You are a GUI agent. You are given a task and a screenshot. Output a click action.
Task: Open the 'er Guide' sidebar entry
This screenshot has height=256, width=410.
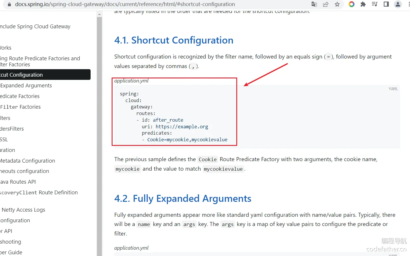(x=11, y=253)
